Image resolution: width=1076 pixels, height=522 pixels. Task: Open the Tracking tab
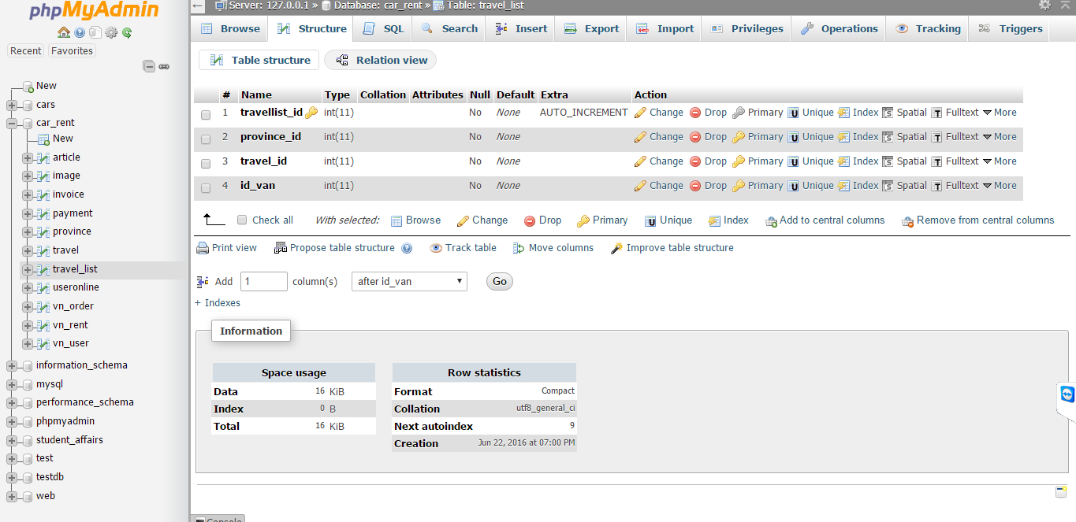(928, 29)
